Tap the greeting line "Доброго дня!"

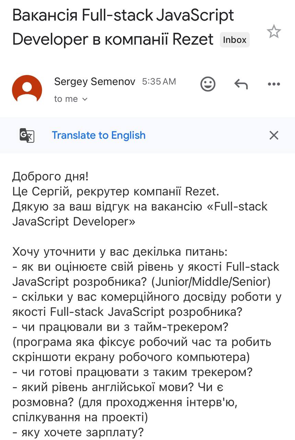tap(50, 176)
